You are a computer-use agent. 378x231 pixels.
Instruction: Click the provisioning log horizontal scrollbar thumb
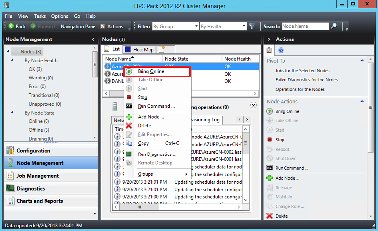tap(139, 207)
